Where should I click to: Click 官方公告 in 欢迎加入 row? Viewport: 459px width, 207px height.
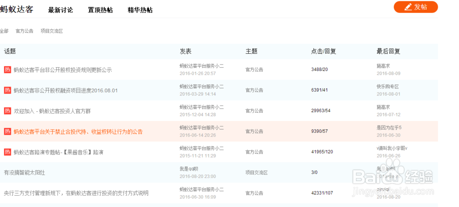pyautogui.click(x=254, y=111)
